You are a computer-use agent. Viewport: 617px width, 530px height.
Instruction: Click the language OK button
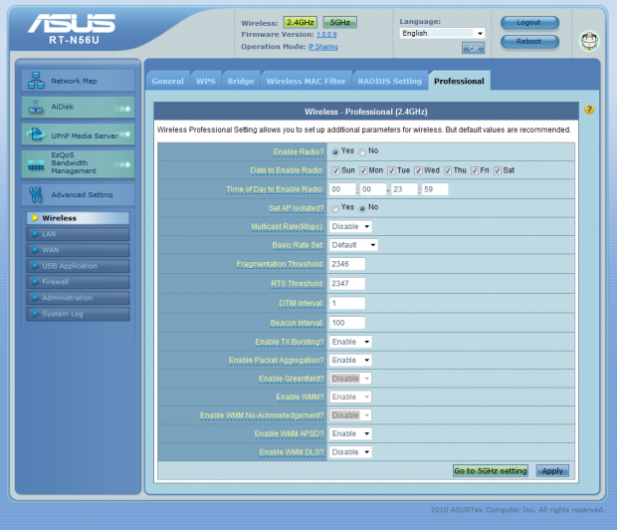(x=473, y=49)
